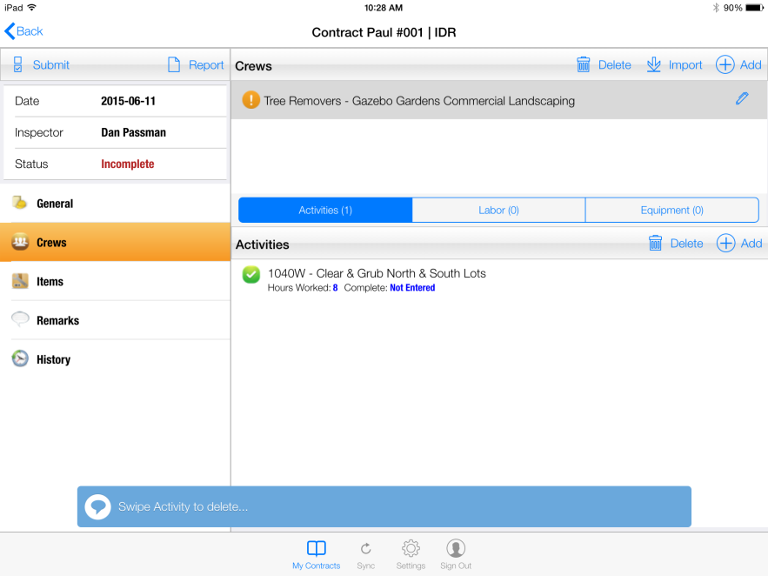Tap the Sync refresh icon
Viewport: 768px width, 576px height.
tap(365, 548)
